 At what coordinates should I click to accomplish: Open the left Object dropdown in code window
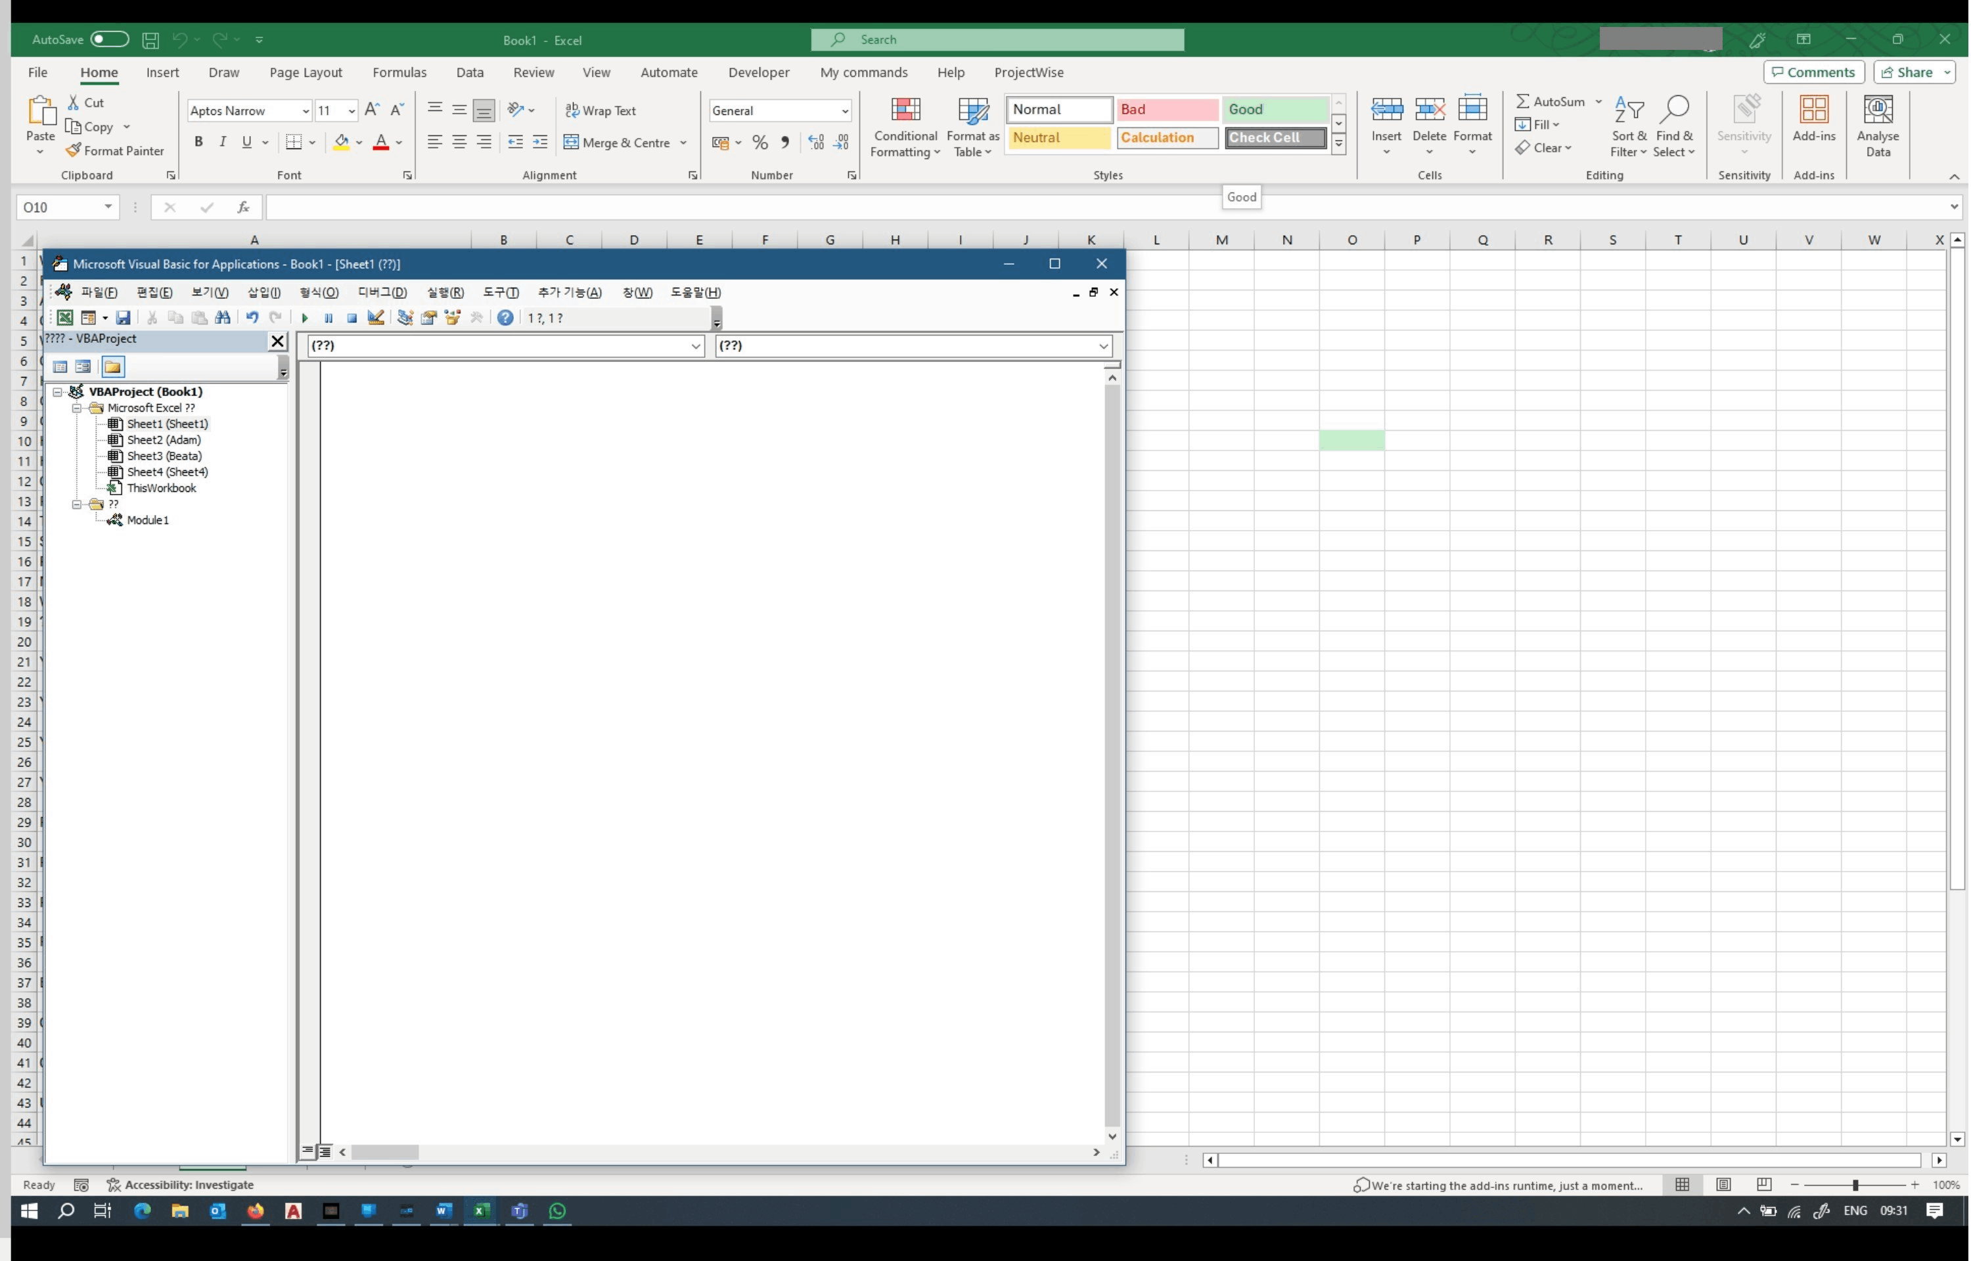point(695,346)
